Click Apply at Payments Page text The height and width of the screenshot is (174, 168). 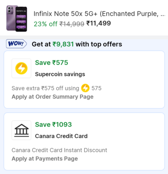45,159
